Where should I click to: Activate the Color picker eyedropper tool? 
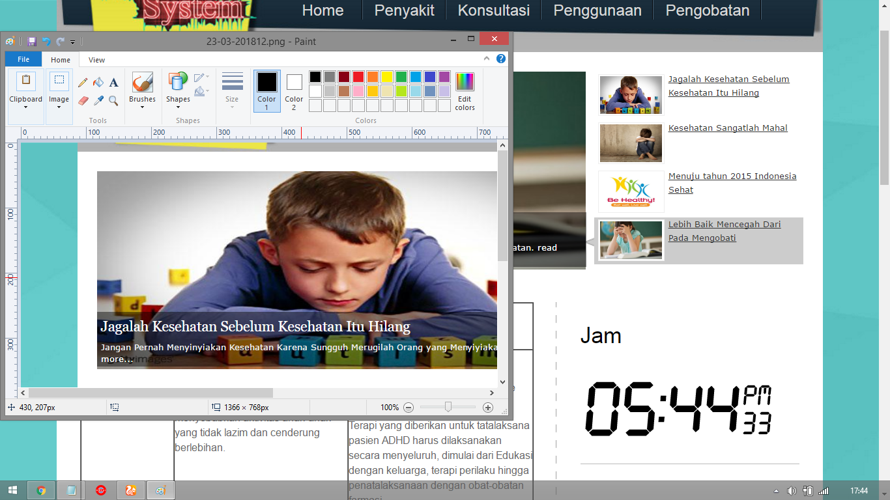[x=98, y=100]
